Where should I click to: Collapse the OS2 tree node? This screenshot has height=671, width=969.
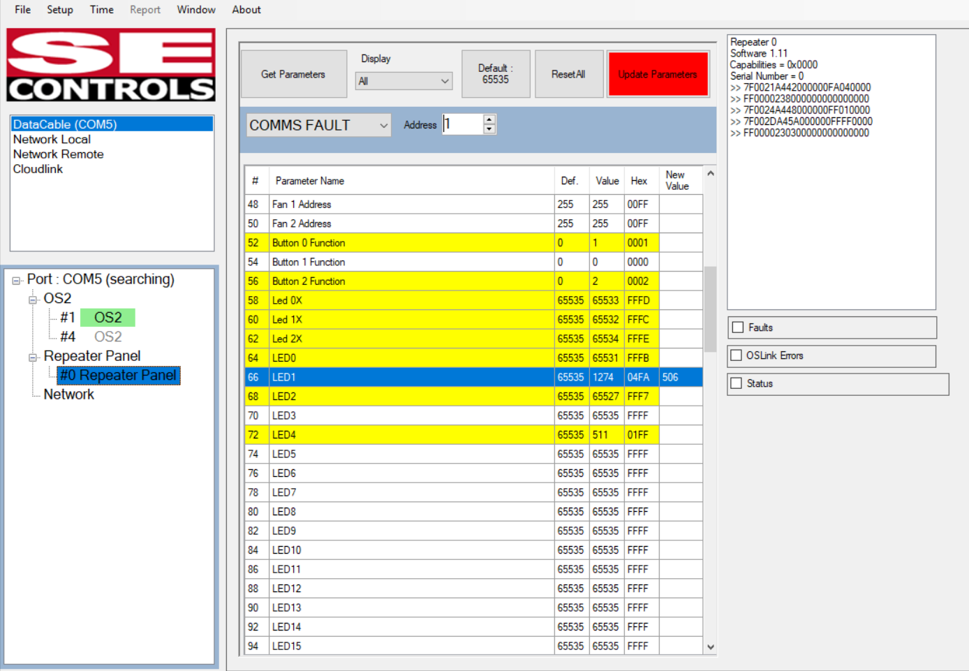33,300
